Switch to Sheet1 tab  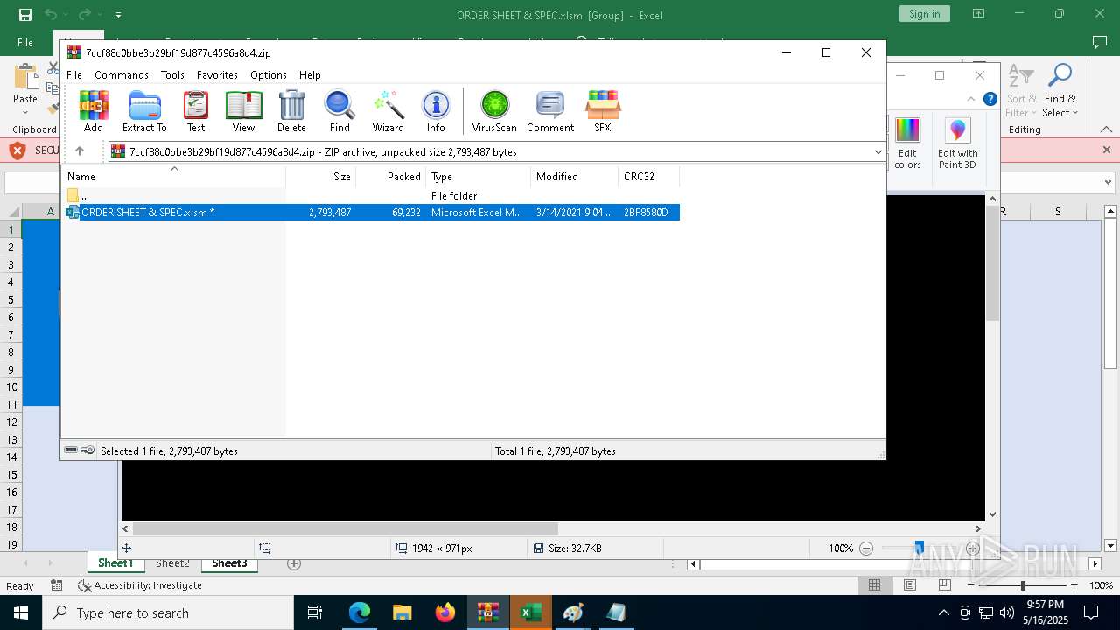click(x=115, y=563)
